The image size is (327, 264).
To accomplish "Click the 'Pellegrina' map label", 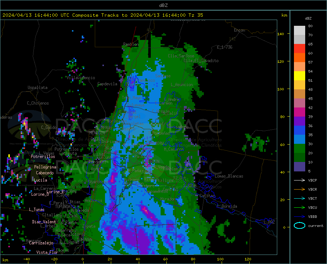I will pyautogui.click(x=45, y=167).
